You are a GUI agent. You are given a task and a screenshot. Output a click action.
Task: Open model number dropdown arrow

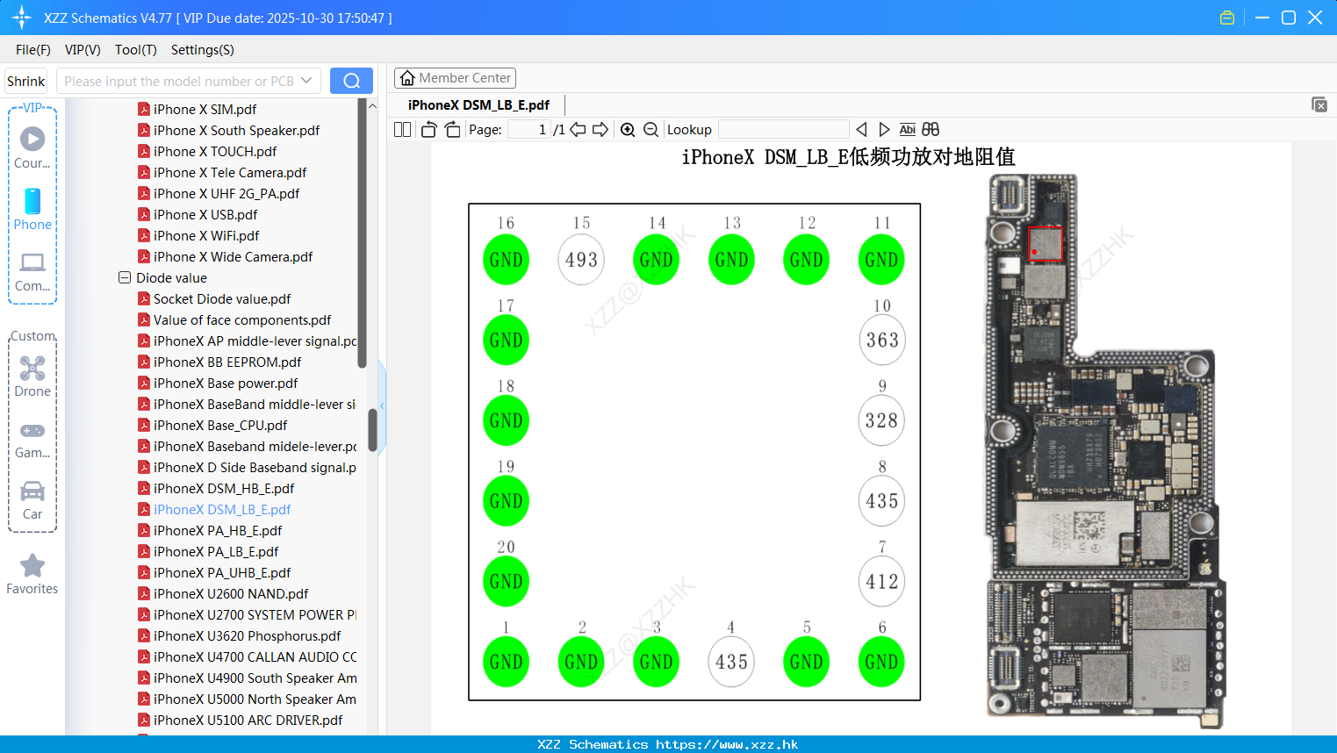(306, 81)
